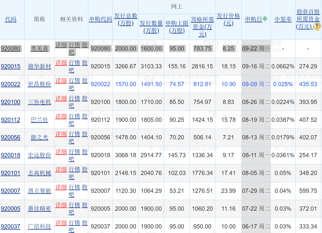Image resolution: width=322 pixels, height=233 pixels.
Task: Open 行情 for 巴兰仕 row
Action: 74,116
